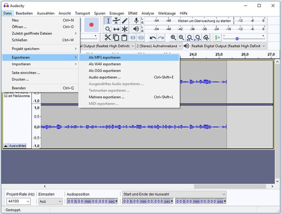This screenshot has width=281, height=214.
Task: Click the microphone recording meter icon
Action: coord(136,21)
